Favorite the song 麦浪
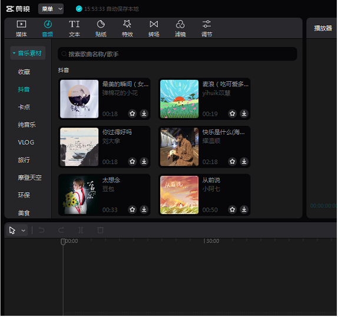Screen dimensions: 338x317 click(x=233, y=114)
